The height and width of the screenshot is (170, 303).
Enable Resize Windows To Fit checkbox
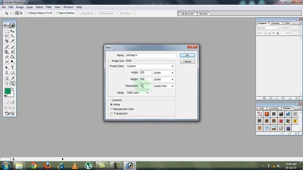(28, 13)
